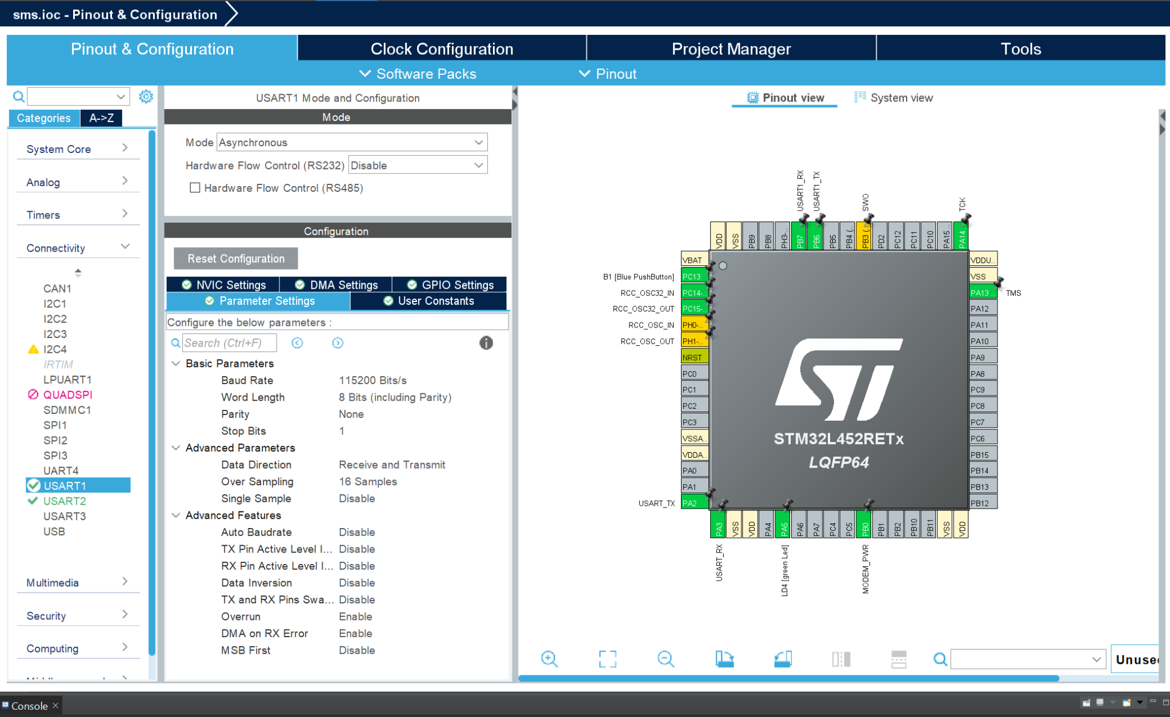Switch to the Clock Configuration tab
Viewport: 1170px width, 717px height.
click(442, 49)
